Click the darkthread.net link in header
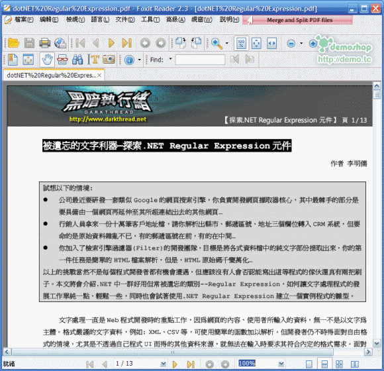The image size is (384, 371). tap(108, 119)
